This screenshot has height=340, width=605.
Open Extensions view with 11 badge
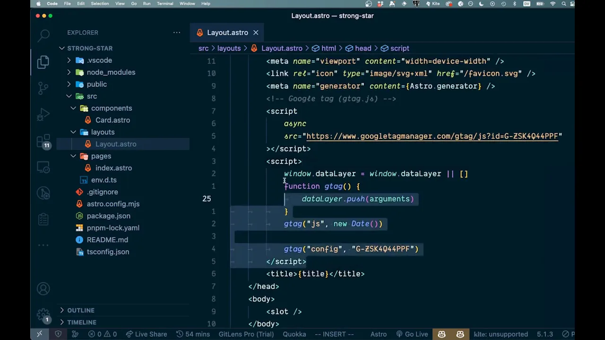(43, 142)
